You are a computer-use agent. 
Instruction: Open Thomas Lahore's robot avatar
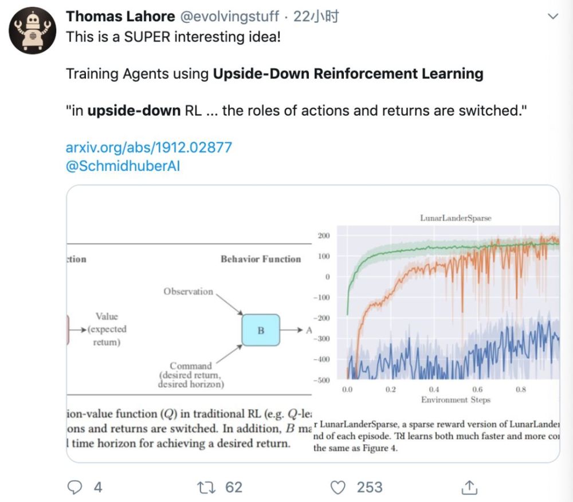33,30
